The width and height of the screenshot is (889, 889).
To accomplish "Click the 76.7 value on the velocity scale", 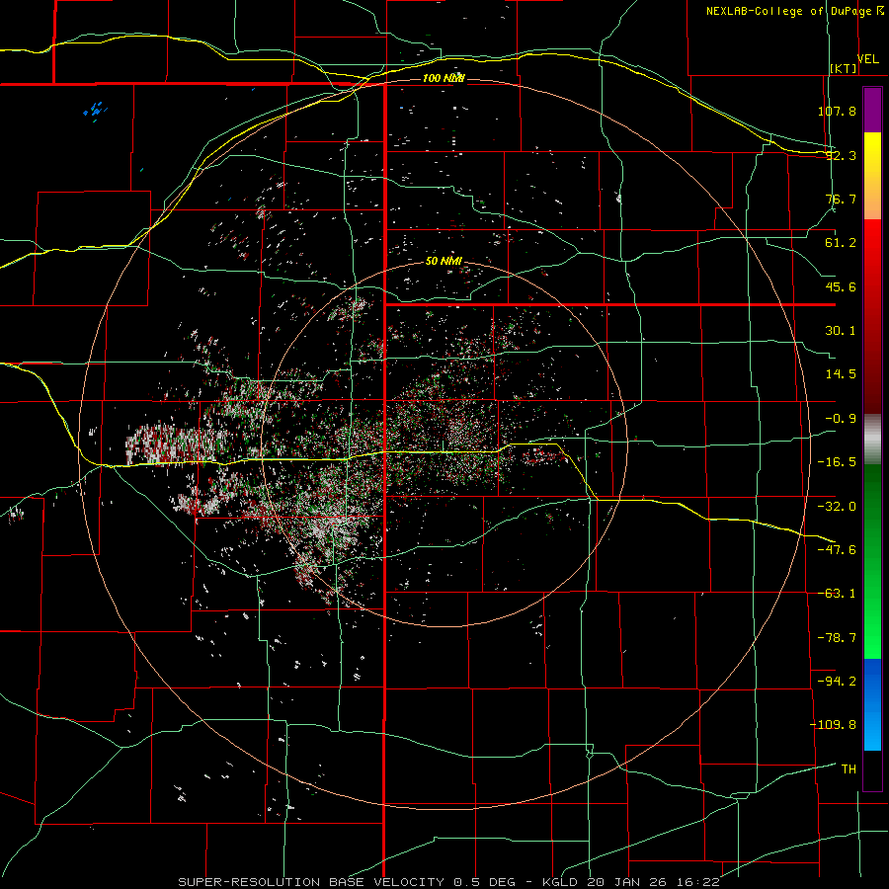I will point(841,199).
